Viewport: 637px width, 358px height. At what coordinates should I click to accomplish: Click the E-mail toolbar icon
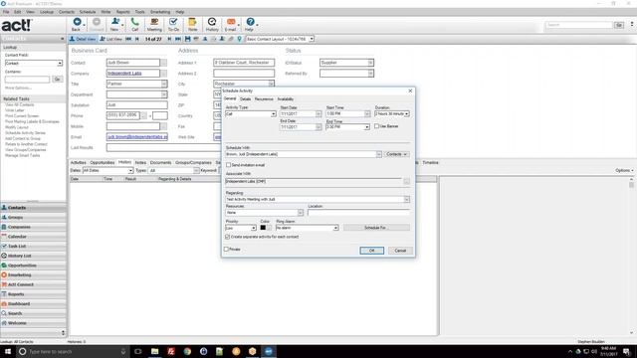coord(230,24)
